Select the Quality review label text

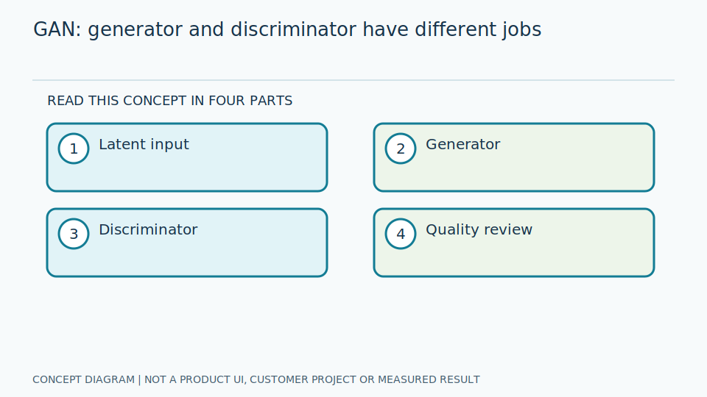[479, 229]
